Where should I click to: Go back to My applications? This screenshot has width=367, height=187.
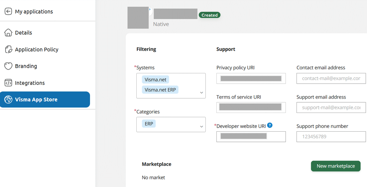point(34,11)
